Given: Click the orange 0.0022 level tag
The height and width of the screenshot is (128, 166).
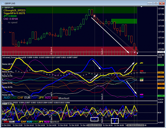Looking at the screenshot, I should (161, 77).
